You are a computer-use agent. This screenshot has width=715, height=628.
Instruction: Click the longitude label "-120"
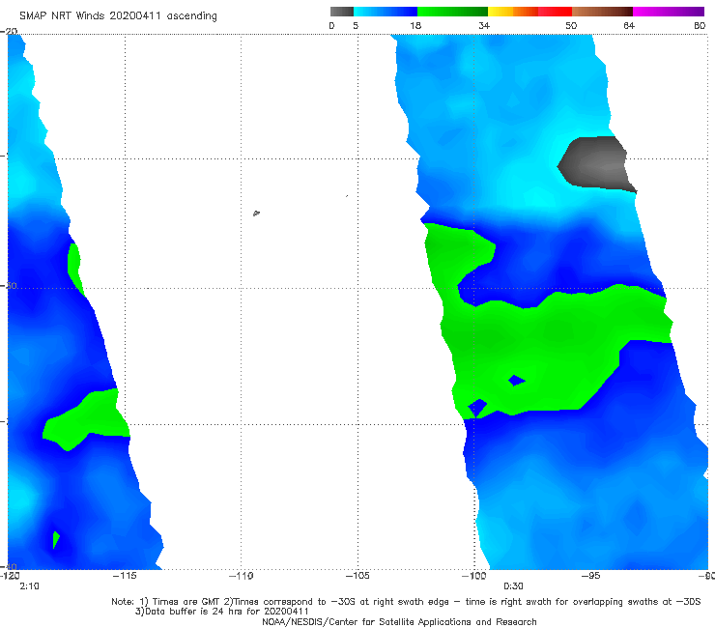click(x=10, y=576)
